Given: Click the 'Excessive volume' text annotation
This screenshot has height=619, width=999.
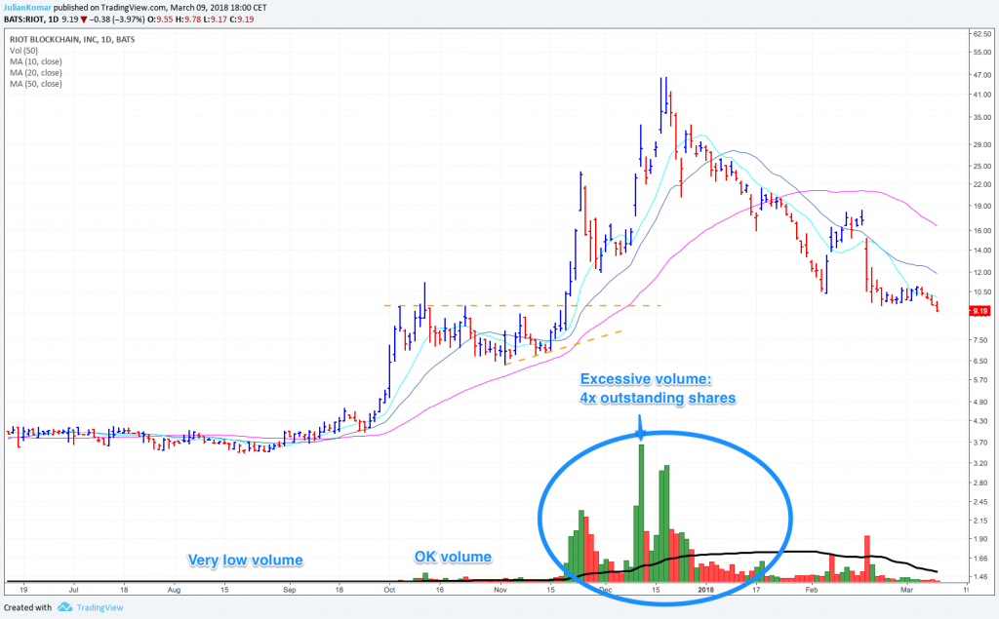Looking at the screenshot, I should coord(656,388).
